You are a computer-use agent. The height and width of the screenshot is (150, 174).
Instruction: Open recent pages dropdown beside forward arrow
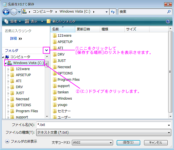pyautogui.click(x=19, y=12)
